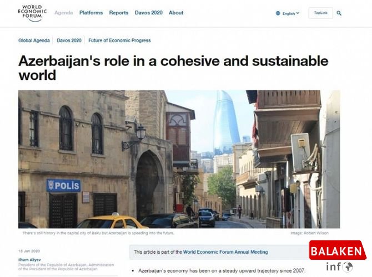Go to the Platforms navigation item
Viewport: 372px width, 277px height.
(91, 13)
